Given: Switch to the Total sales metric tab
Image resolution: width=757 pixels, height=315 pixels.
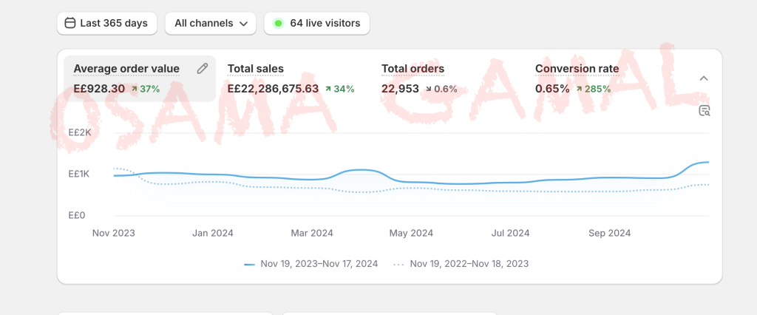Looking at the screenshot, I should 255,69.
